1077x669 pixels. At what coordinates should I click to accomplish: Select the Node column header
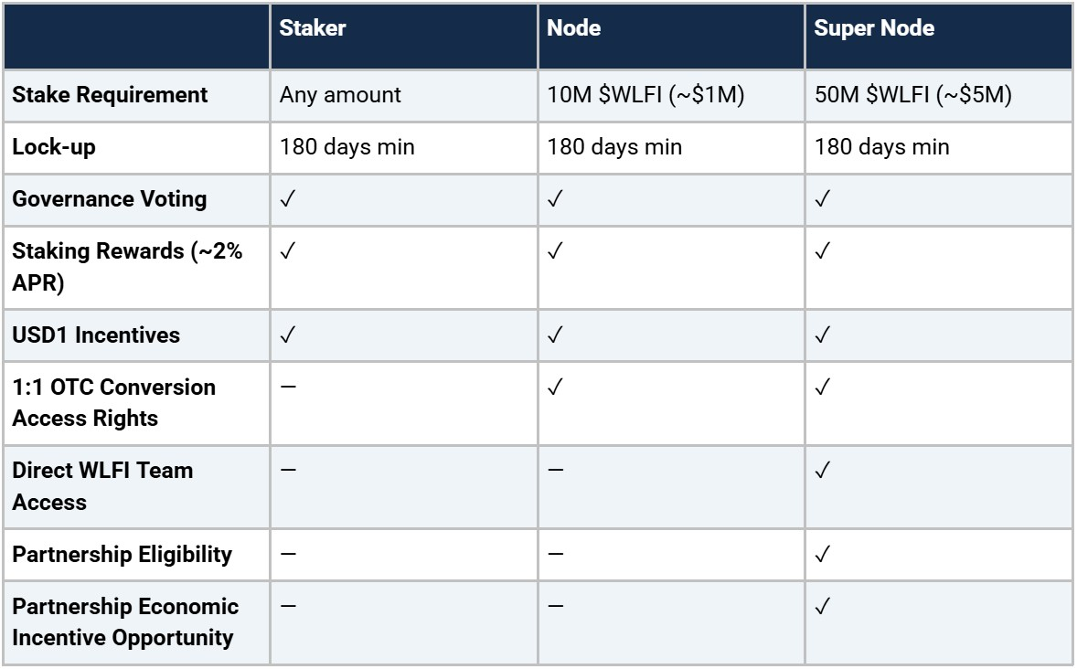click(x=573, y=28)
